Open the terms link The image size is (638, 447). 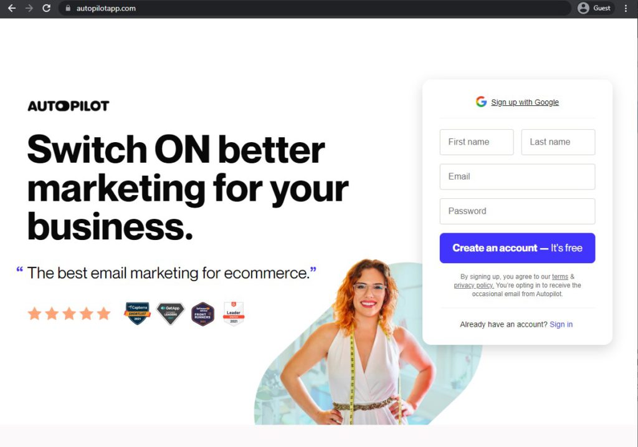point(560,277)
